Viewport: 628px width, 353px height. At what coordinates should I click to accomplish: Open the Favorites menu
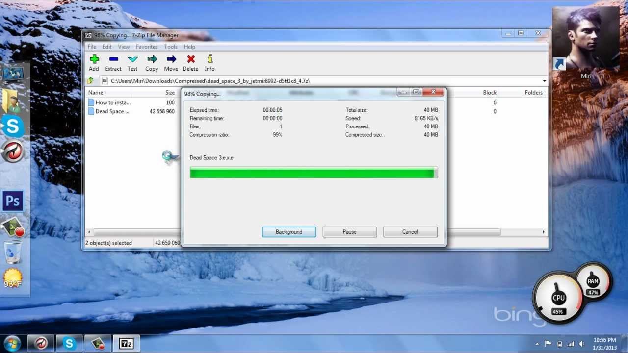[147, 47]
